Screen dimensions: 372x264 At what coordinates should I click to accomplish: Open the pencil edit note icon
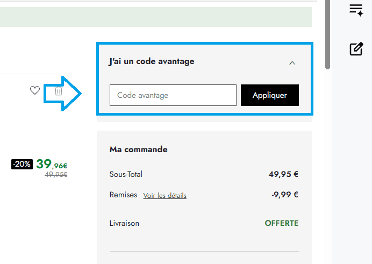click(x=356, y=49)
